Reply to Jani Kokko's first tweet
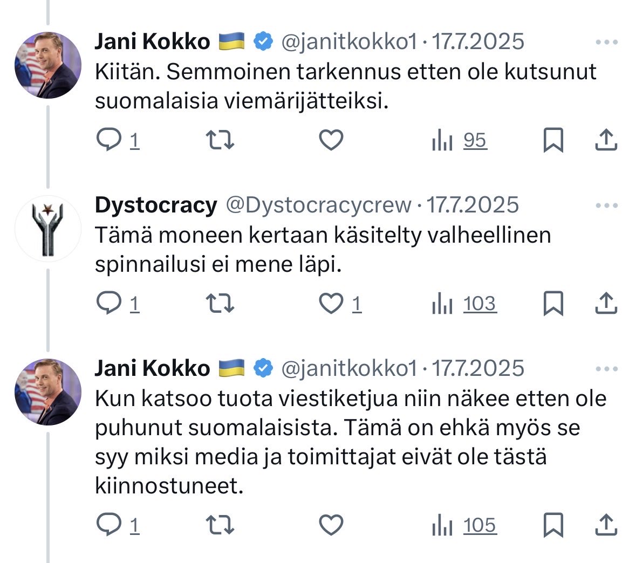 (109, 140)
